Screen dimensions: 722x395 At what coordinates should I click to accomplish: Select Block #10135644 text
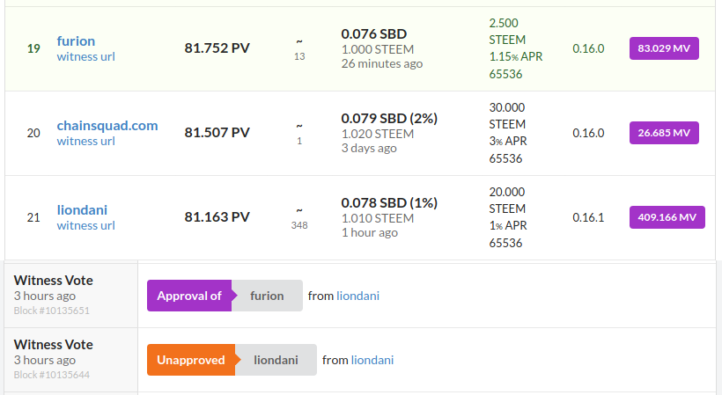click(x=52, y=376)
